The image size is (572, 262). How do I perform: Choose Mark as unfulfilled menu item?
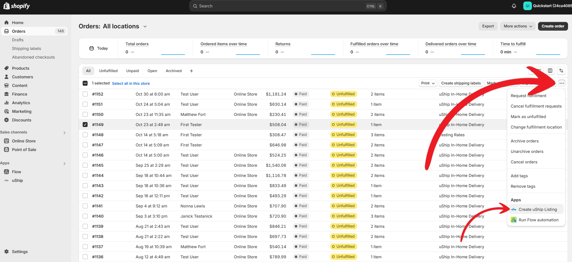[x=536, y=117]
